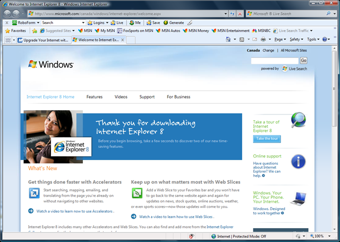Open the Internet Explorer 8 Home link
This screenshot has width=340, height=242.
click(50, 97)
